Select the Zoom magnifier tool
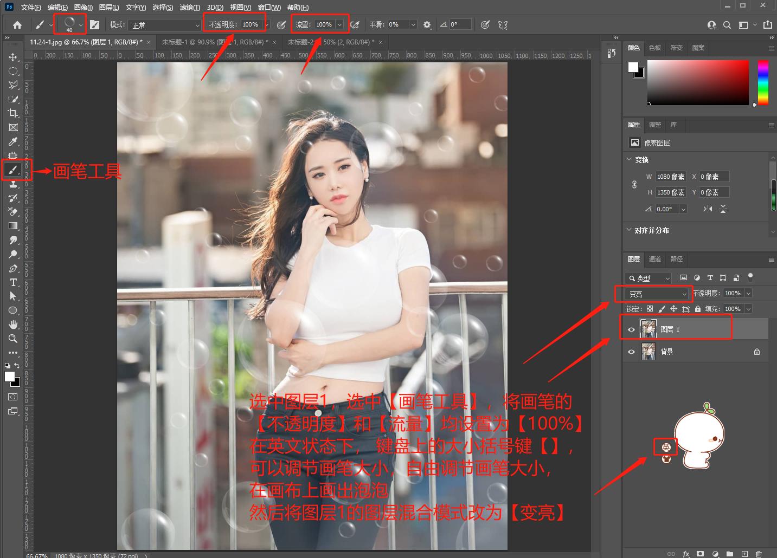The width and height of the screenshot is (777, 558). tap(13, 339)
